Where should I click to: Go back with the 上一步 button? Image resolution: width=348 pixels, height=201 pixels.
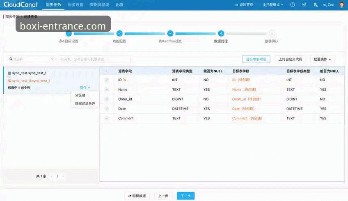pos(163,196)
